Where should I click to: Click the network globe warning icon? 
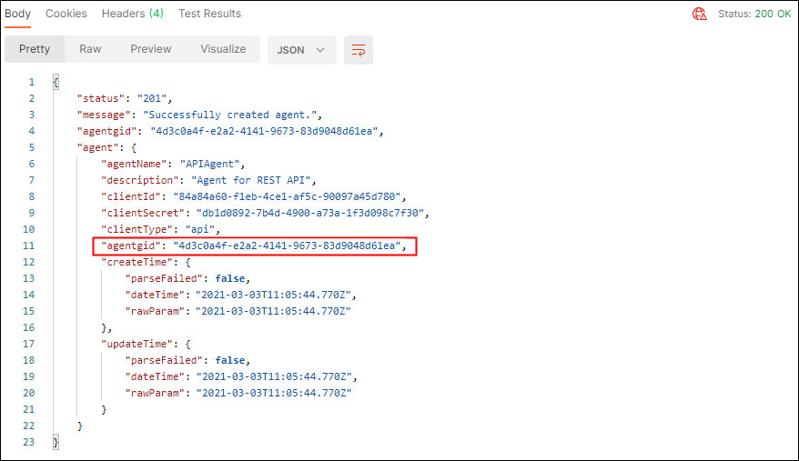(x=699, y=14)
